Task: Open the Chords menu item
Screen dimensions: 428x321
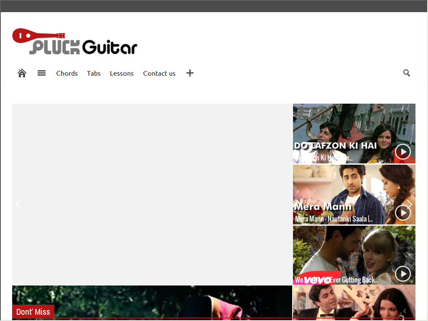Action: [x=67, y=74]
